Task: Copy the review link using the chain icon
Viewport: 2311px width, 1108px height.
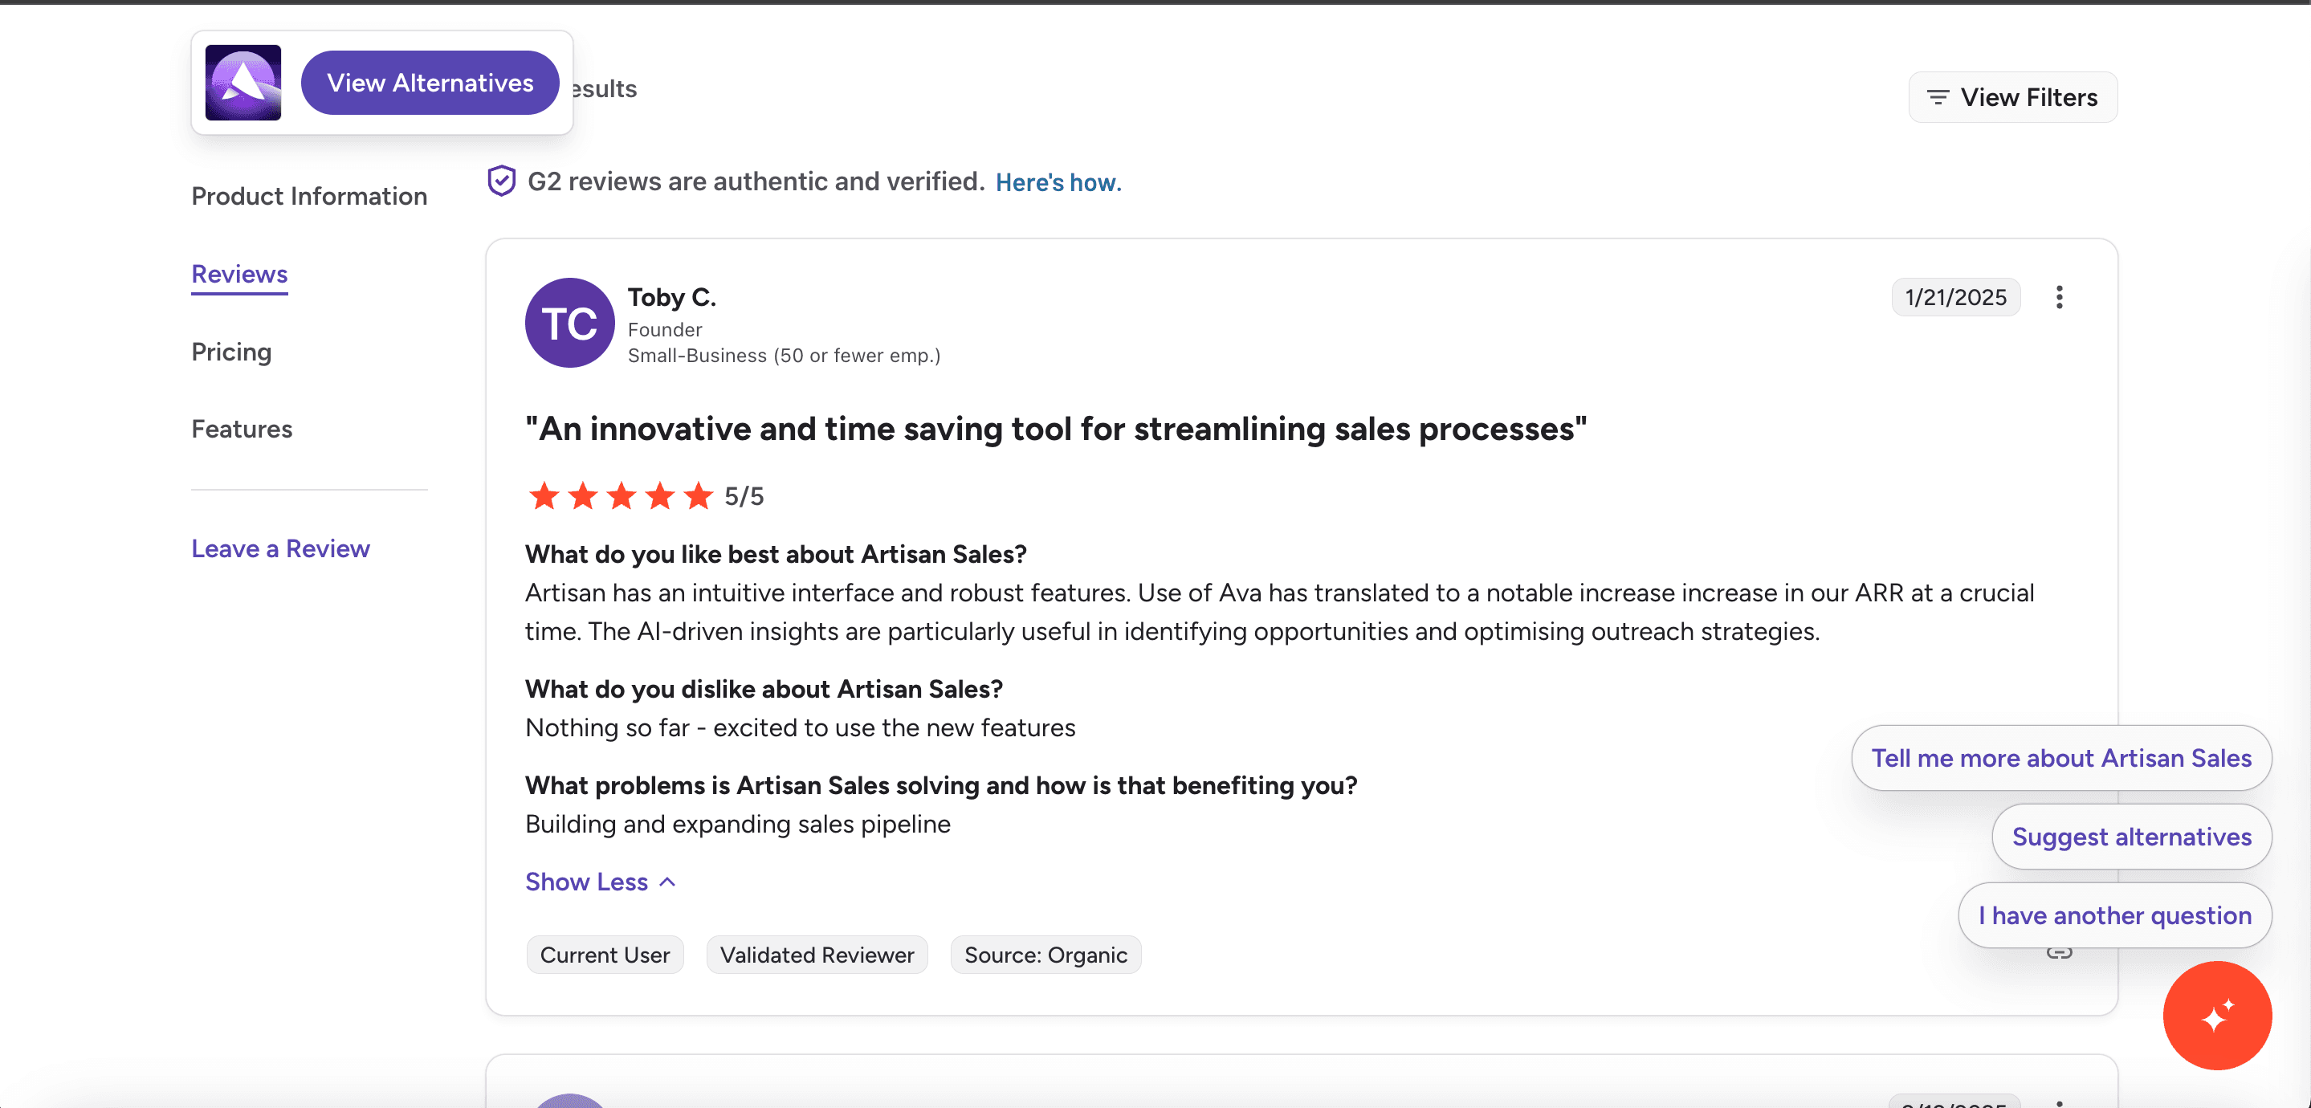Action: coord(2059,954)
